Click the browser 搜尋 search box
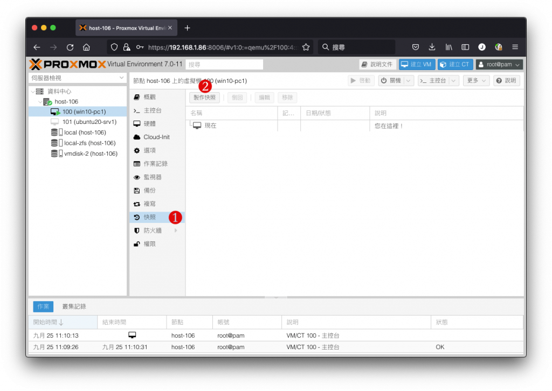The width and height of the screenshot is (552, 391). (x=357, y=47)
